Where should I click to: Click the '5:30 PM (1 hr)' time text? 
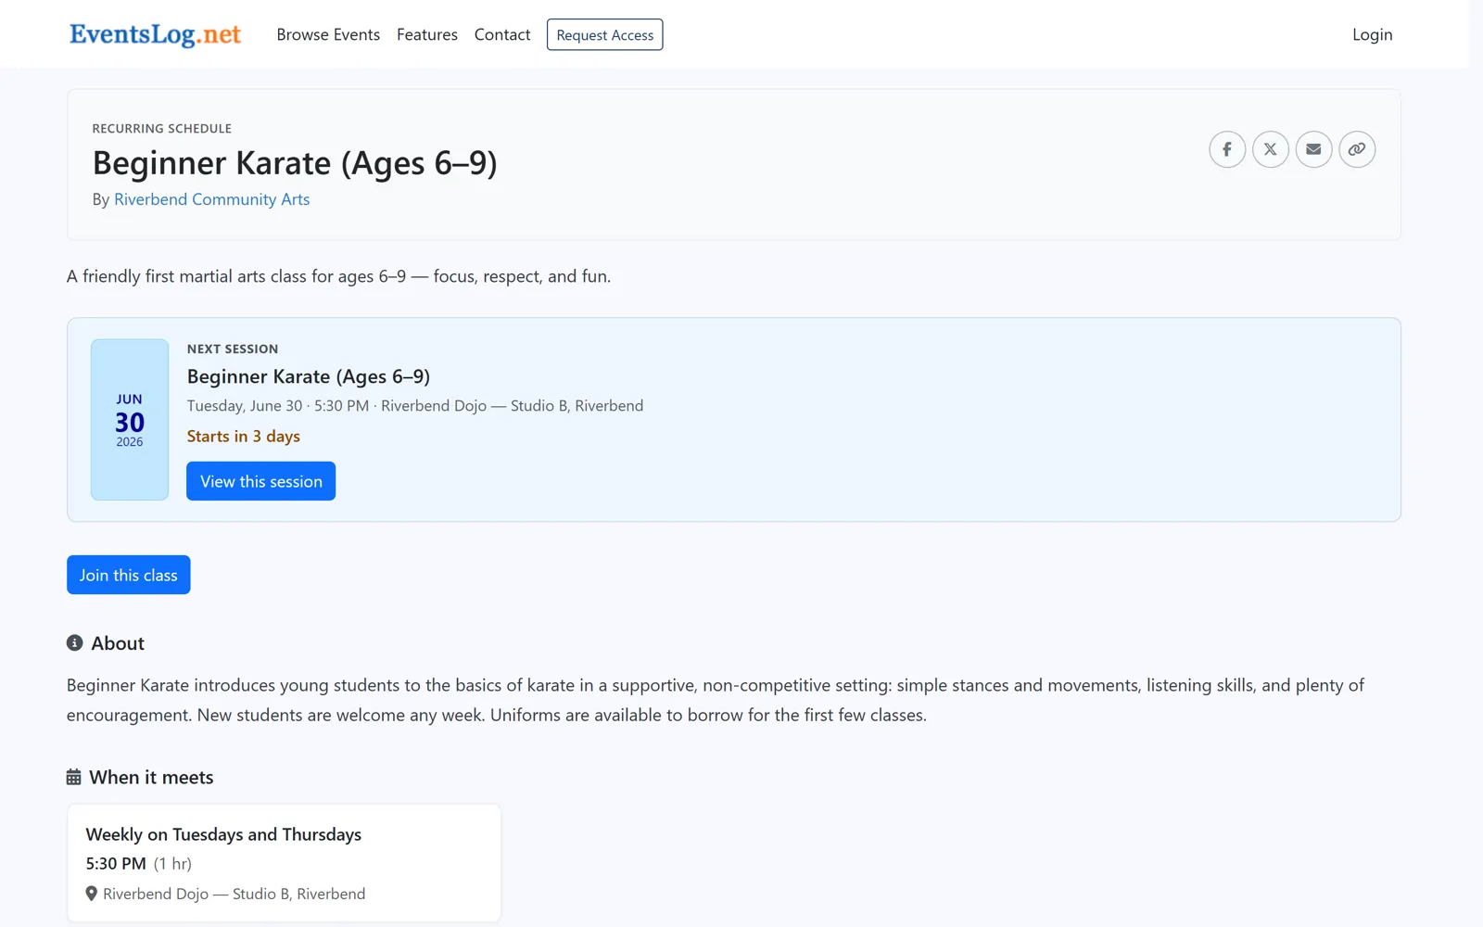pyautogui.click(x=139, y=864)
